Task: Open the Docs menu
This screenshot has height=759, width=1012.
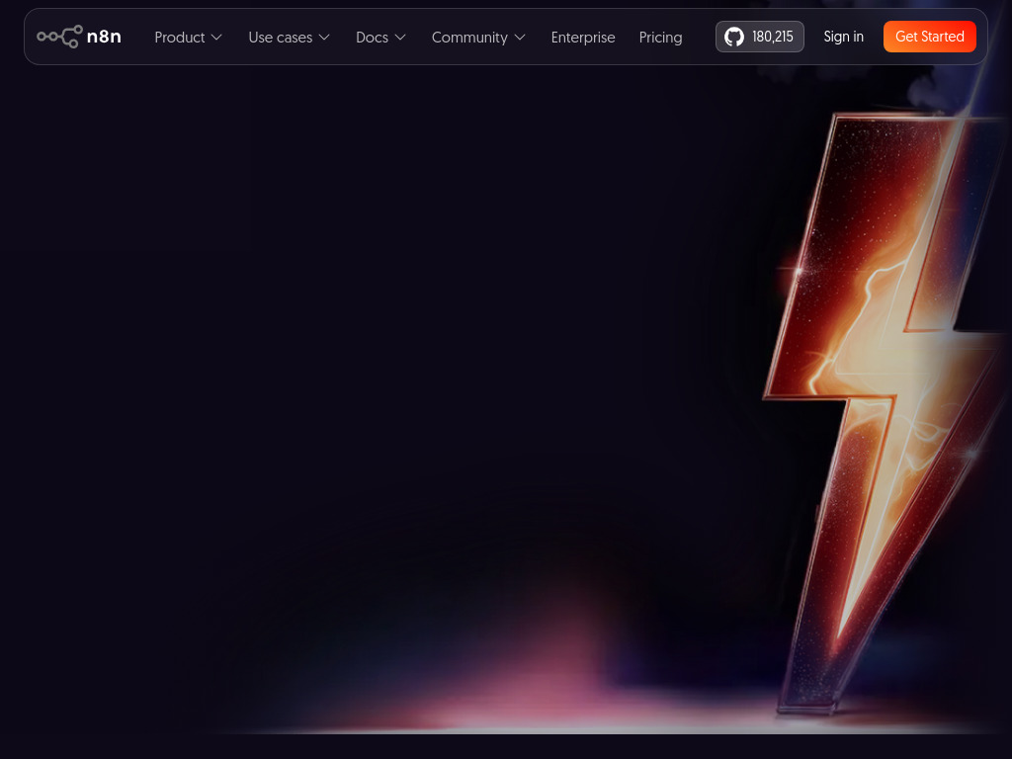Action: (372, 38)
